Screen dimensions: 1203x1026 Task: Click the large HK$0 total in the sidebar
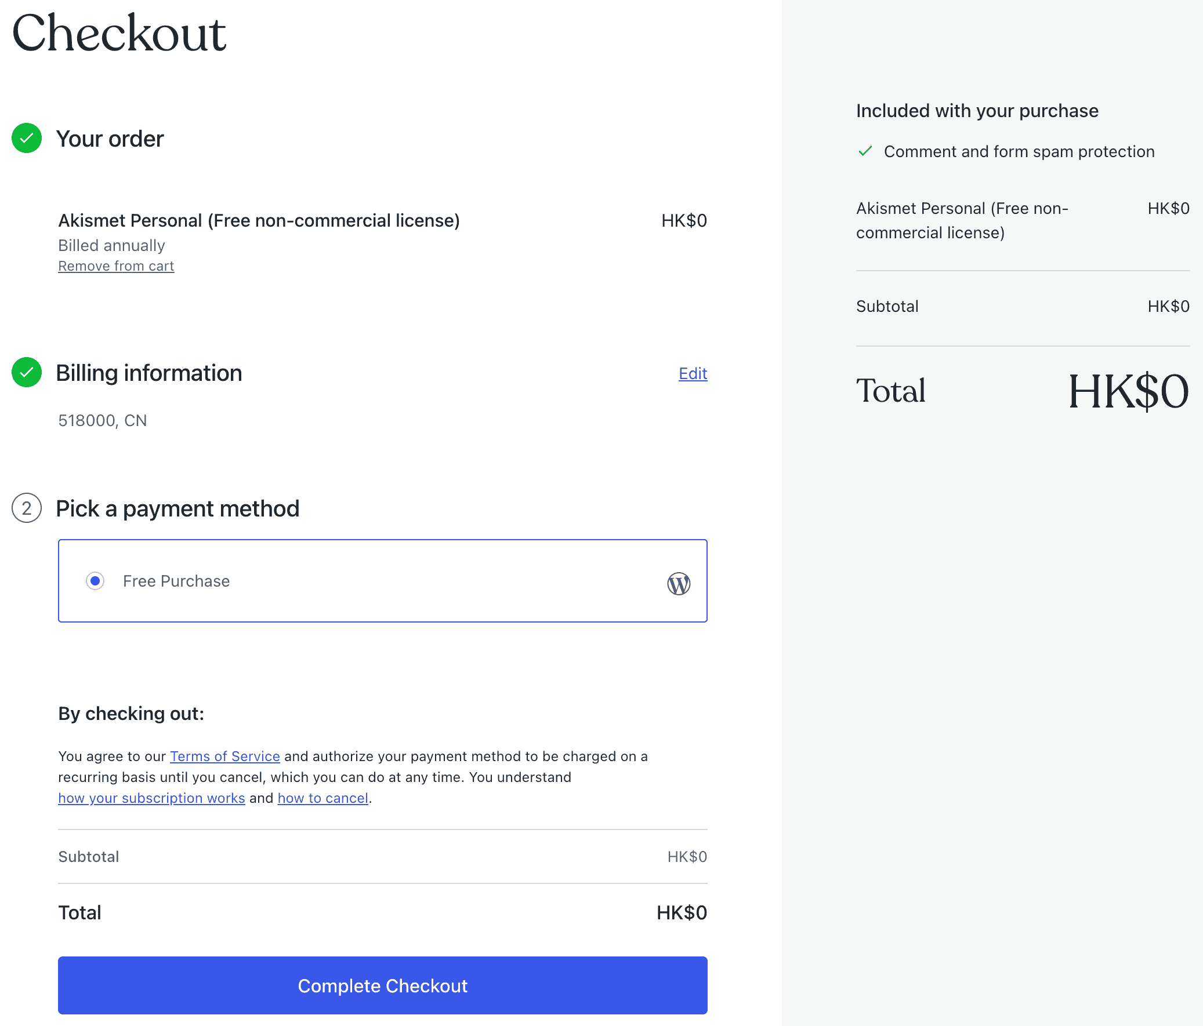1128,391
